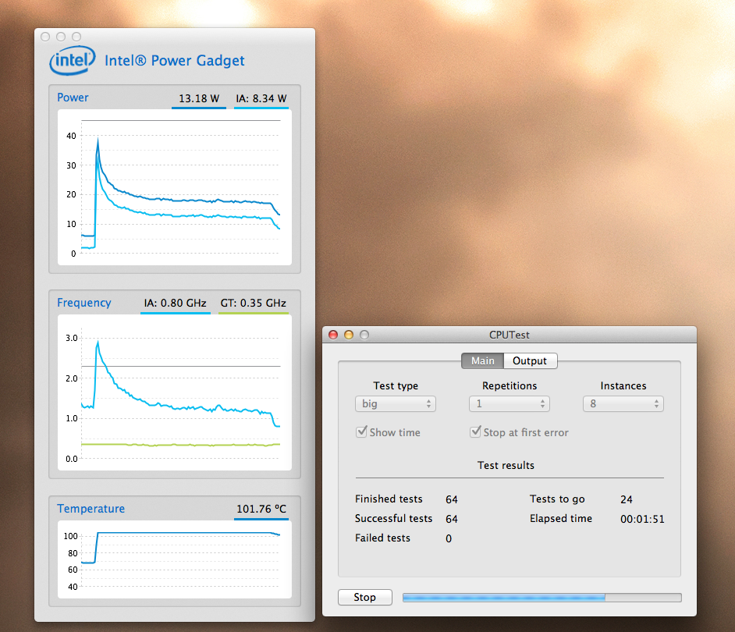Click the Intel logo in Power Gadget
The image size is (735, 632).
(73, 60)
